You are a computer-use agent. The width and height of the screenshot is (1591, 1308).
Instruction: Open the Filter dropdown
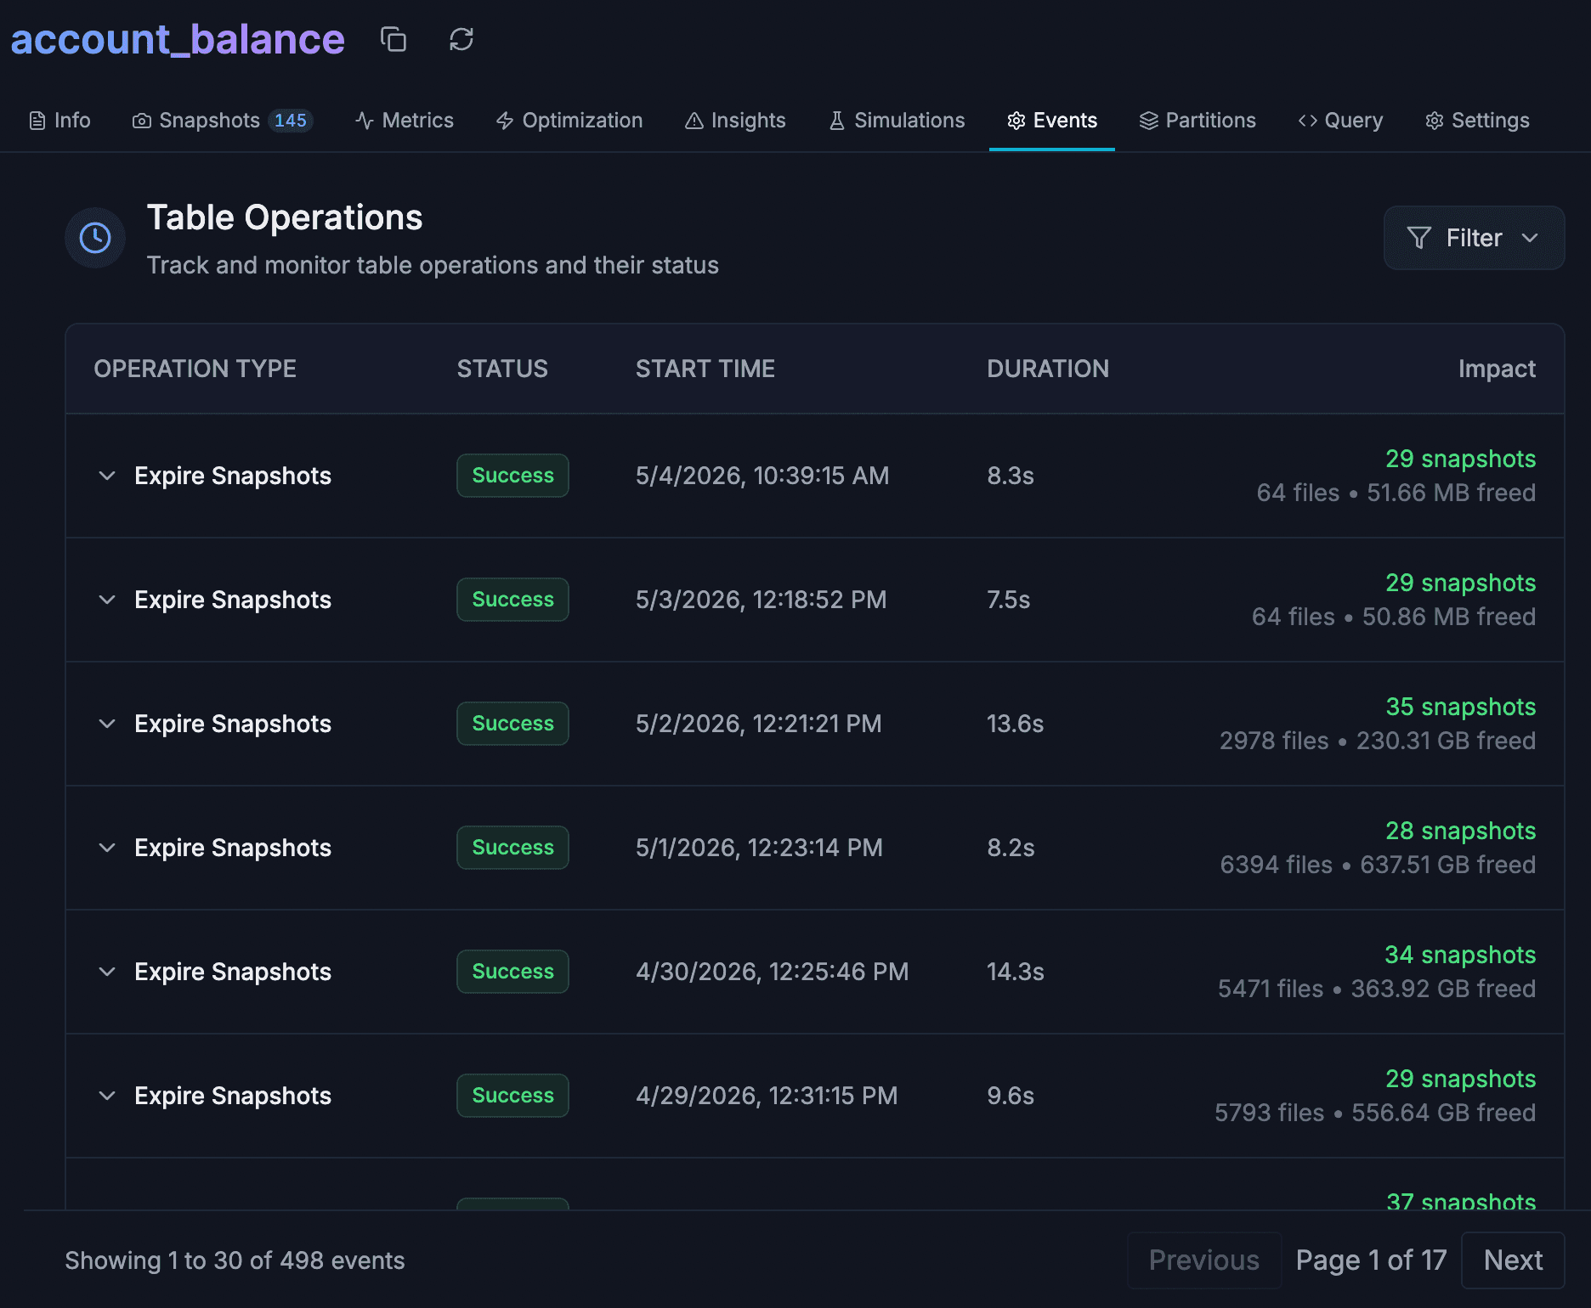[x=1474, y=238]
